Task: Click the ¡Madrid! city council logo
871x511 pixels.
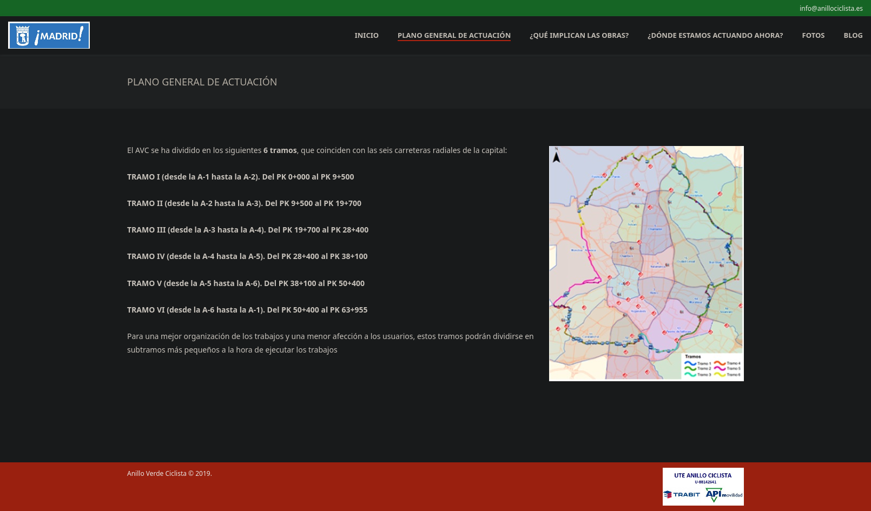Action: (49, 36)
